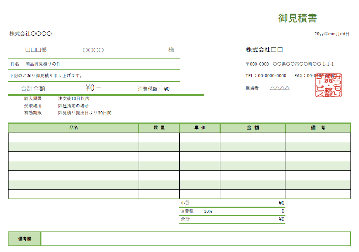The image size is (359, 252).
Task: Click the date field 20yy年mm月dd日
Action: [x=332, y=34]
